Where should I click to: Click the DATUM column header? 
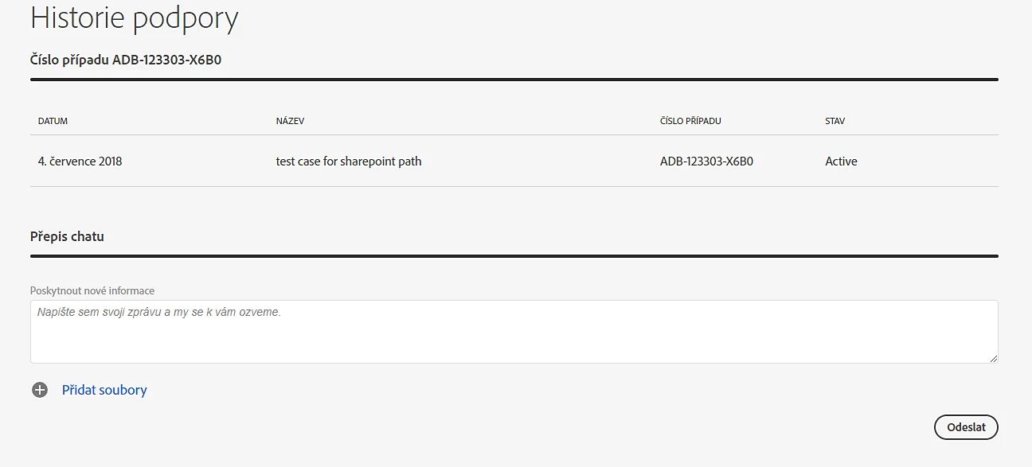(x=53, y=121)
